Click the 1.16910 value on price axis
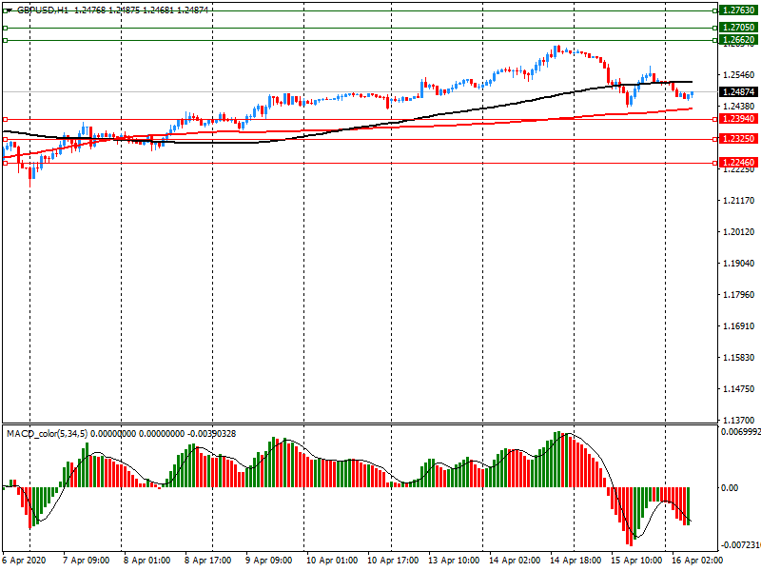The height and width of the screenshot is (571, 761). (739, 326)
